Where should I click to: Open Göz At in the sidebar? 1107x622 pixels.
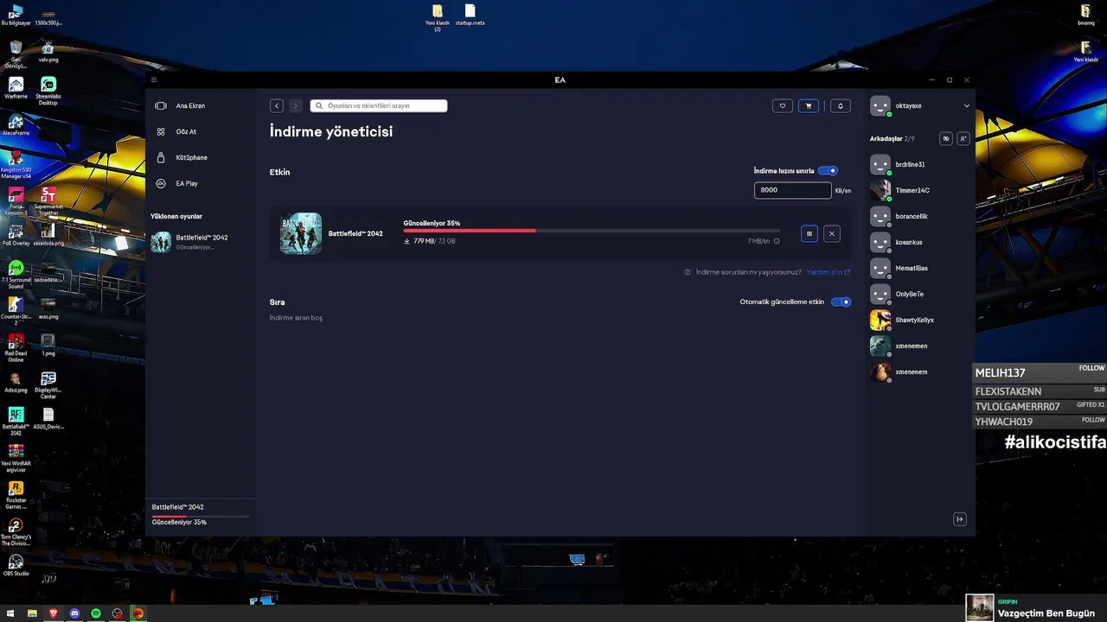177,131
